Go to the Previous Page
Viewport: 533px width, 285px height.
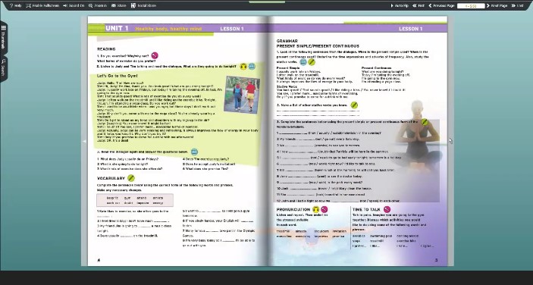pyautogui.click(x=441, y=5)
